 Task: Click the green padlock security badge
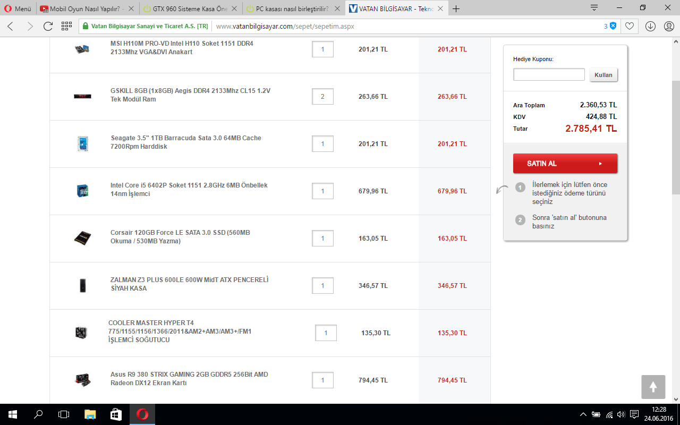pyautogui.click(x=85, y=25)
